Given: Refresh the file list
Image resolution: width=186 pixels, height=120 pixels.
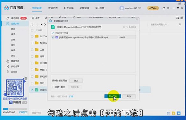Looking at the screenshot, I should pyautogui.click(x=45, y=24).
